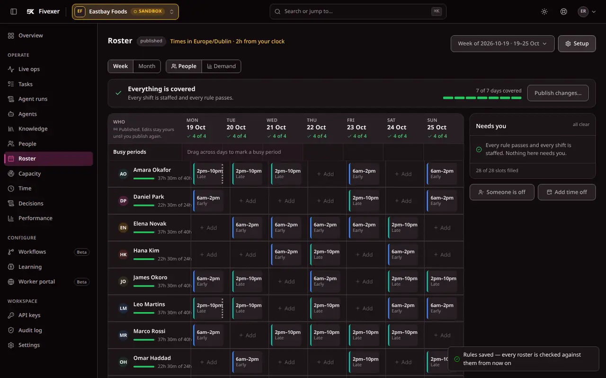Screen dimensions: 606x378
Task: Click the Fivexer logo
Action: 43,11
